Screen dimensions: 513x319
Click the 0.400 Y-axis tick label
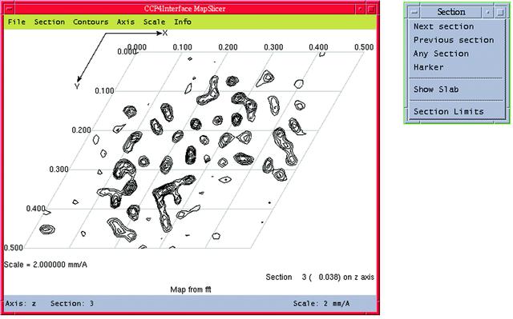coord(35,209)
